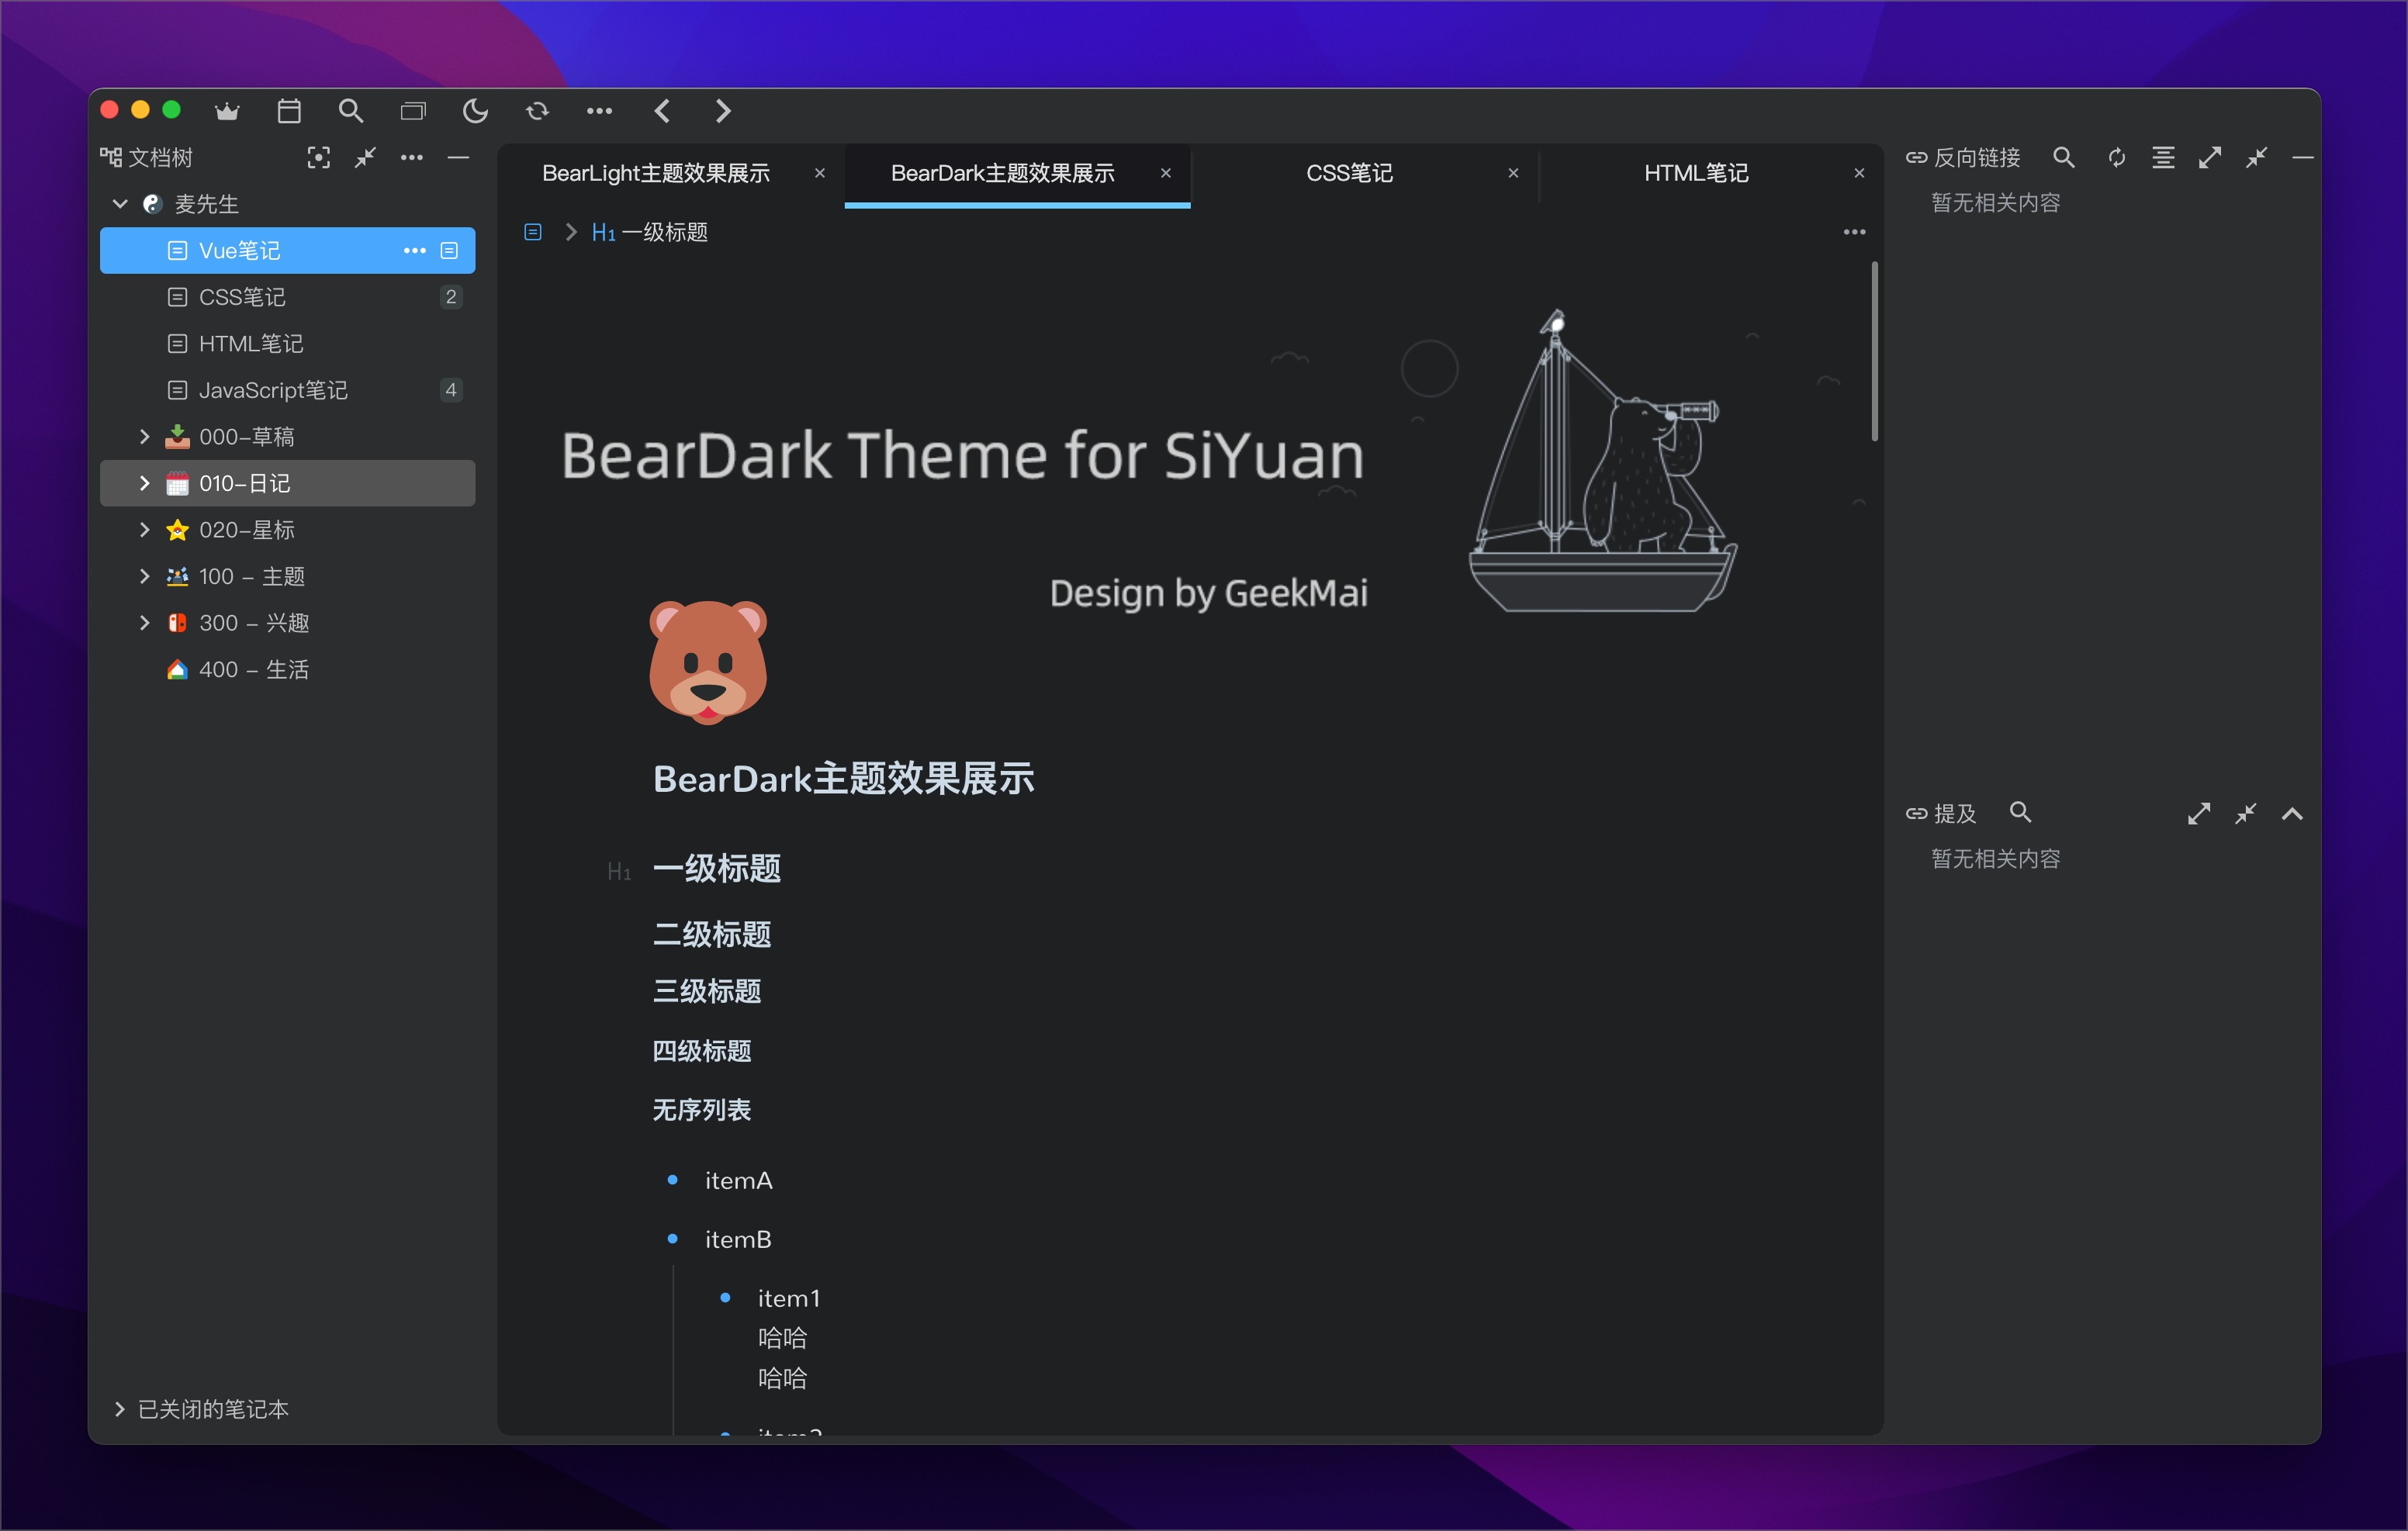Collapse the mentions panel with the chevron
2408x1531 pixels.
pos(2292,813)
